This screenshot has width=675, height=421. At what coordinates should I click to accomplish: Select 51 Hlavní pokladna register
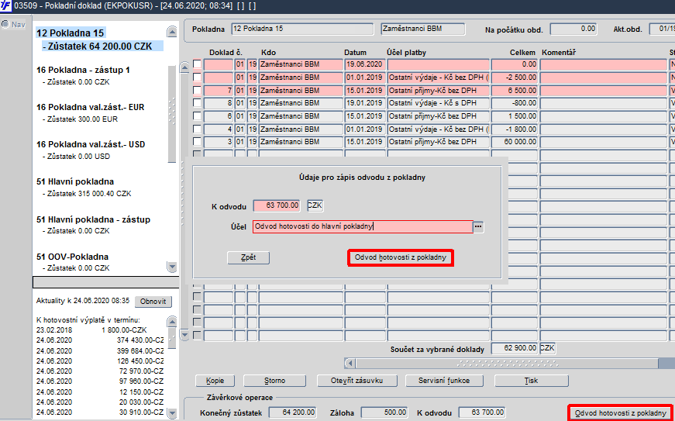coord(75,181)
